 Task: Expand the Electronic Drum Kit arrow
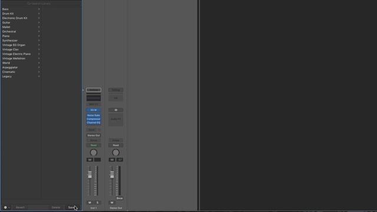[39, 18]
